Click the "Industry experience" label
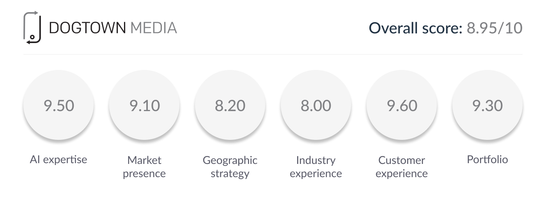Viewport: 546px width, 202px height. [x=316, y=167]
